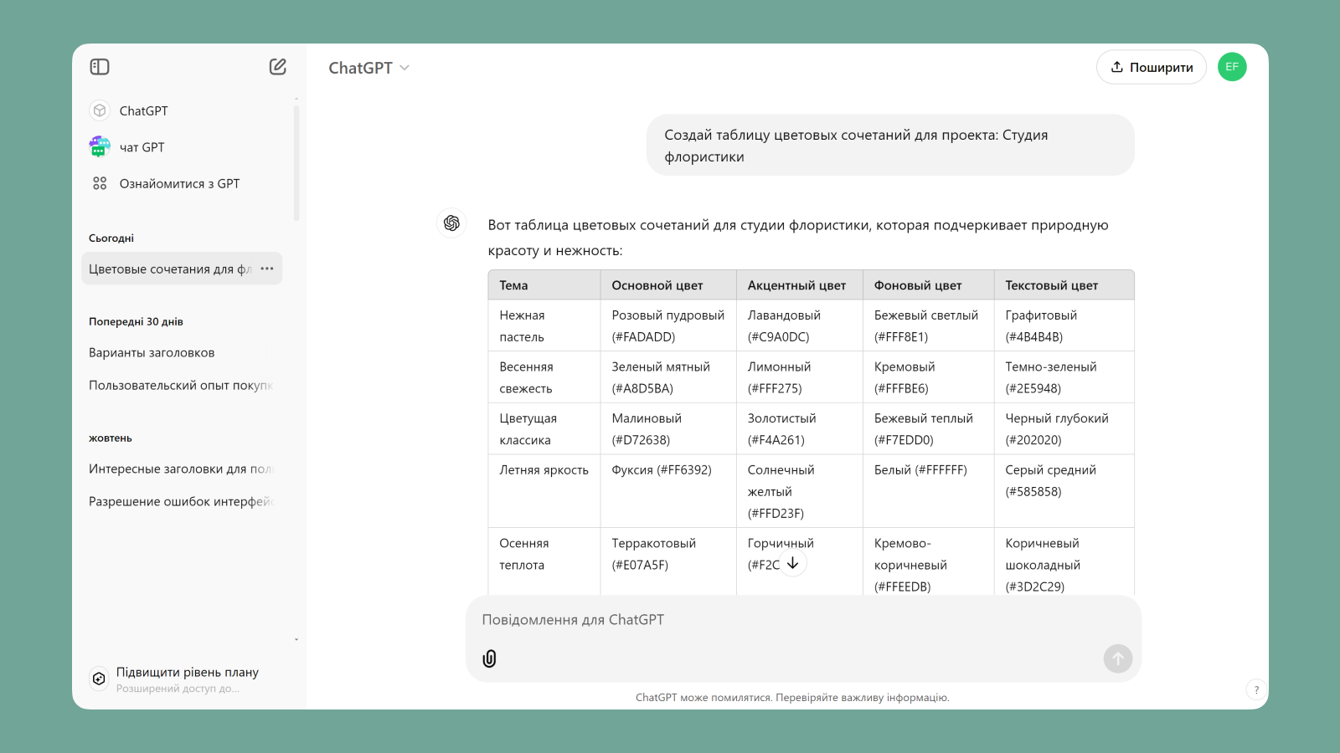Screen dimensions: 1340x753
Task: Open the EF profile avatar menu
Action: click(1231, 67)
